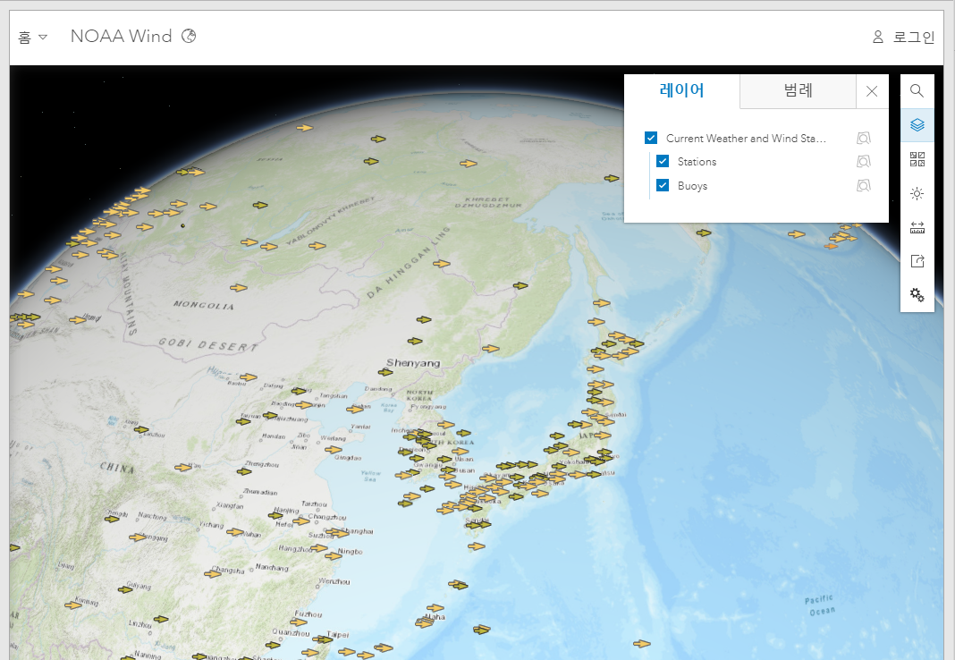Click the Nanchang city label
Image resolution: width=955 pixels, height=660 pixels.
(272, 567)
